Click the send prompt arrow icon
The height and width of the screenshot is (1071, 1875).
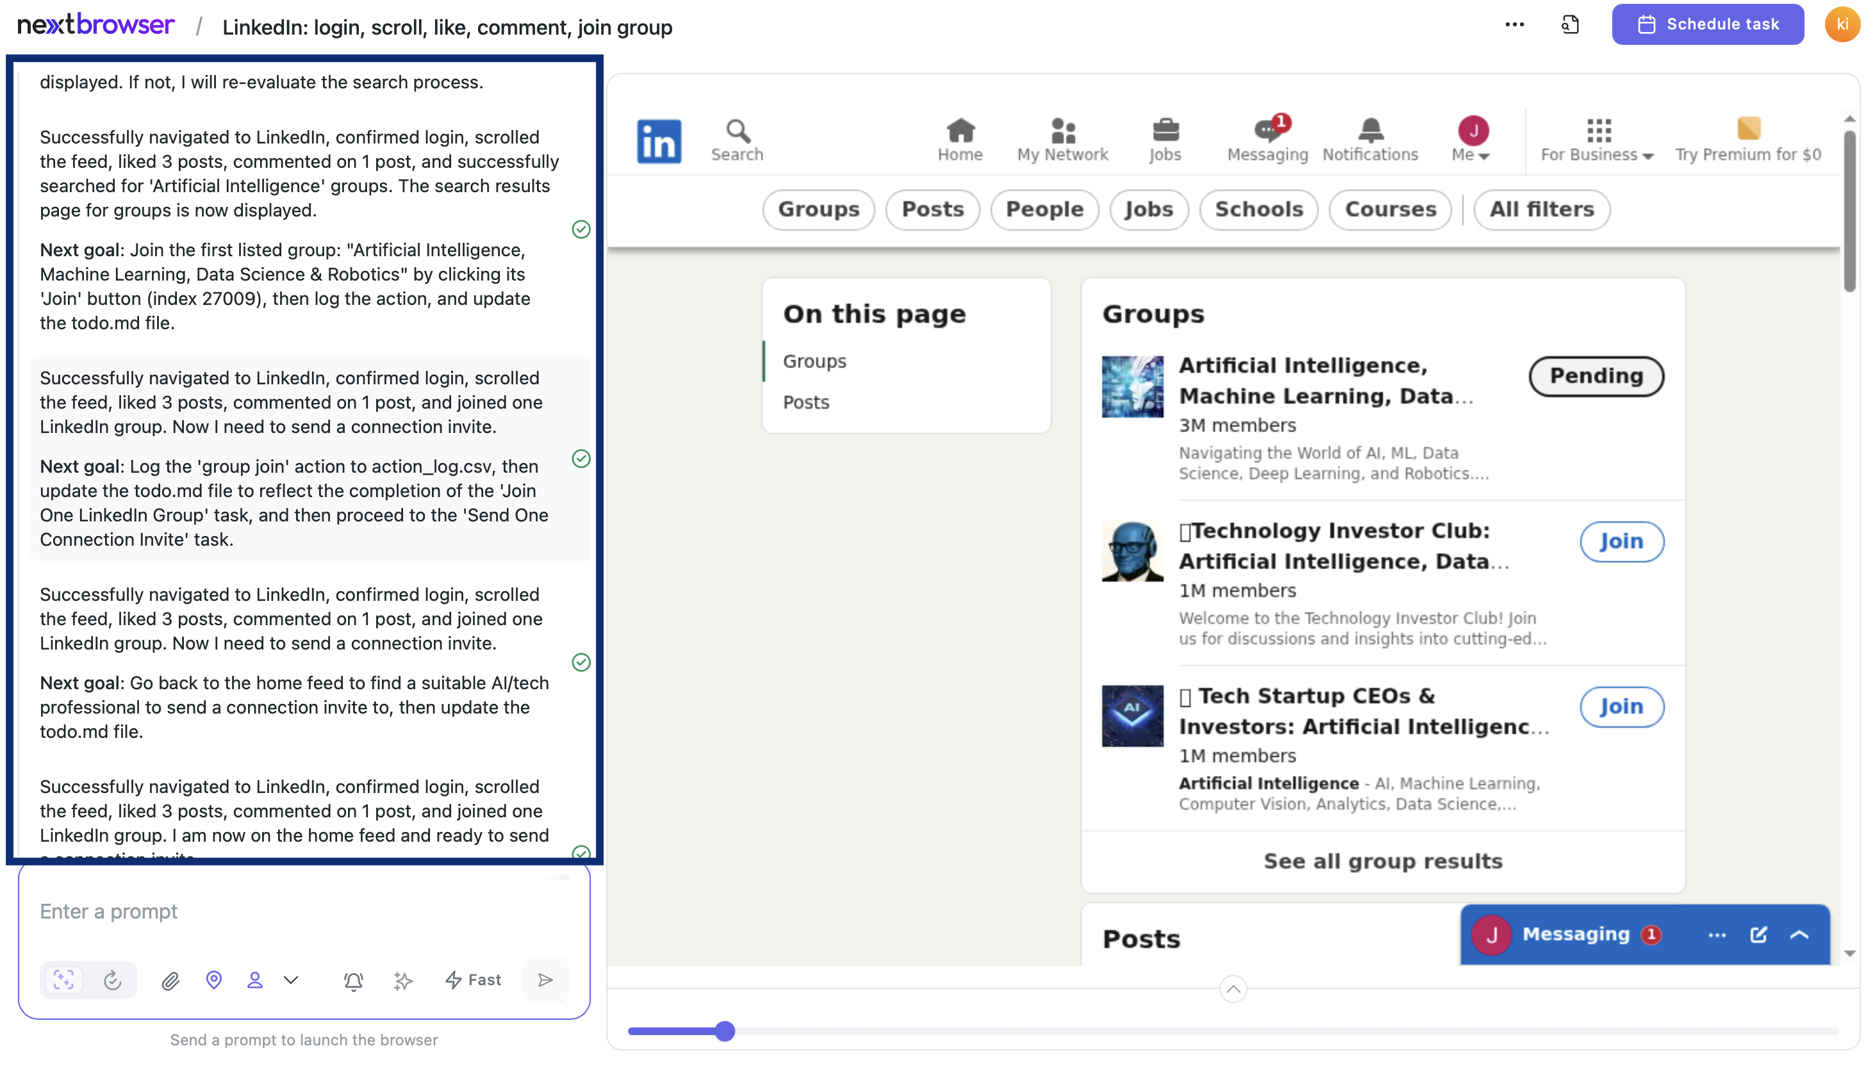pyautogui.click(x=545, y=980)
